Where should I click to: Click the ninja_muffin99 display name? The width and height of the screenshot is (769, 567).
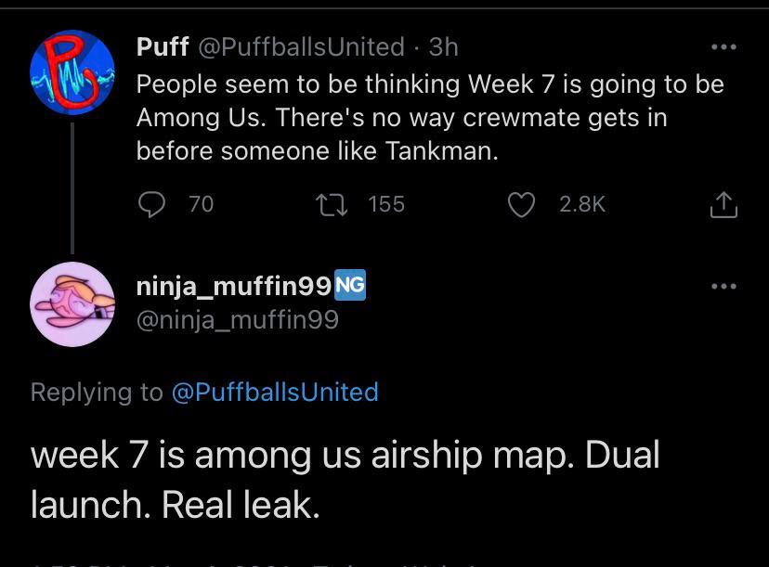[233, 287]
